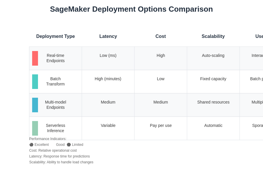The image size is (263, 175).
Task: Click the Auto-scaling scalability cell
Action: click(213, 55)
